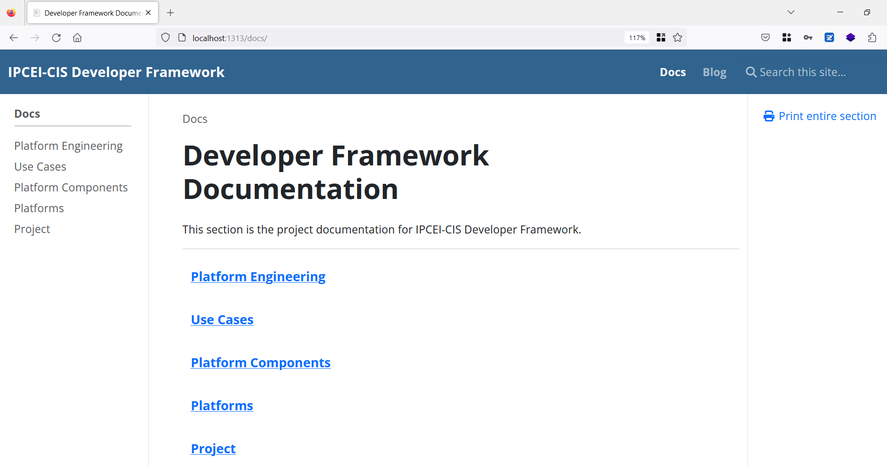
Task: Open Platform Components link in main content
Action: pos(261,362)
